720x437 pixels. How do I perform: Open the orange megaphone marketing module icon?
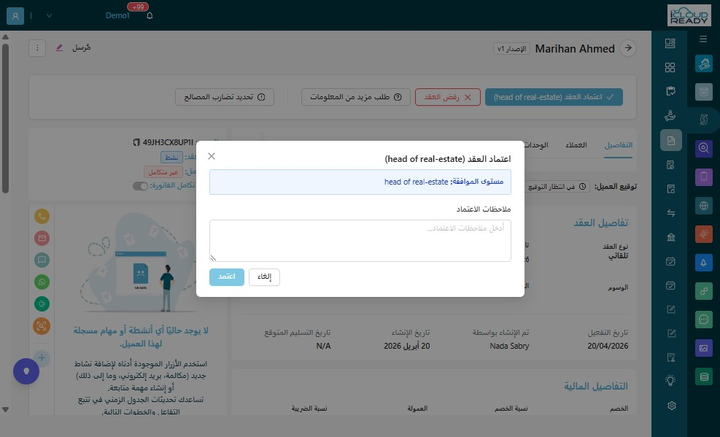pyautogui.click(x=703, y=234)
